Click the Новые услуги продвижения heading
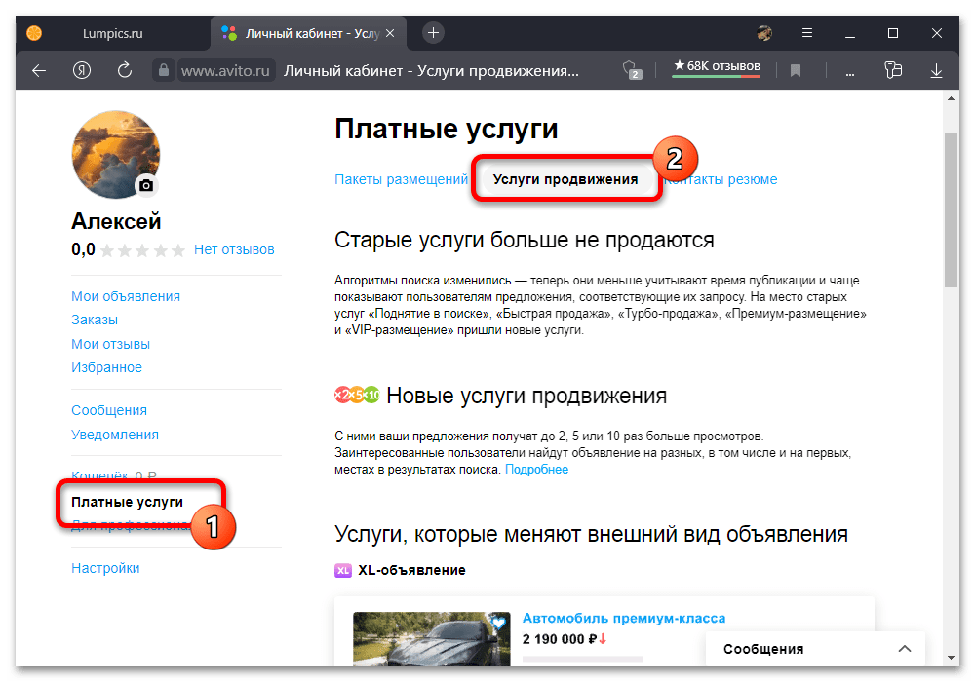975x682 pixels. (526, 396)
